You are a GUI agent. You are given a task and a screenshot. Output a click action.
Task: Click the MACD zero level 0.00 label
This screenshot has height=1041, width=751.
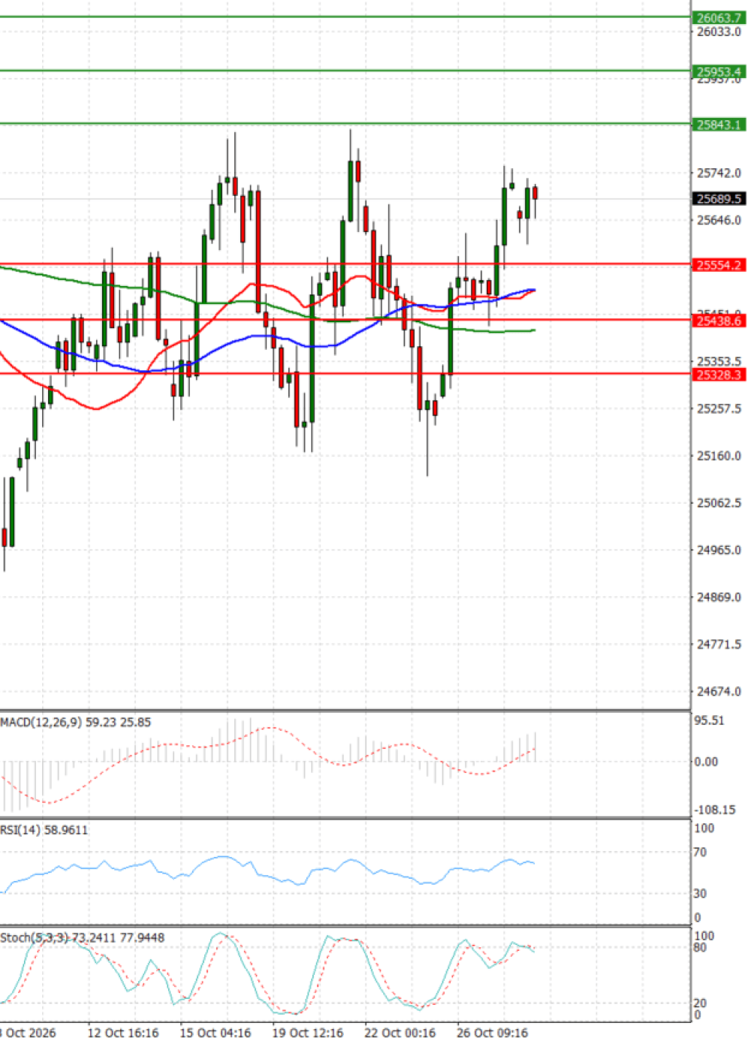(x=706, y=762)
